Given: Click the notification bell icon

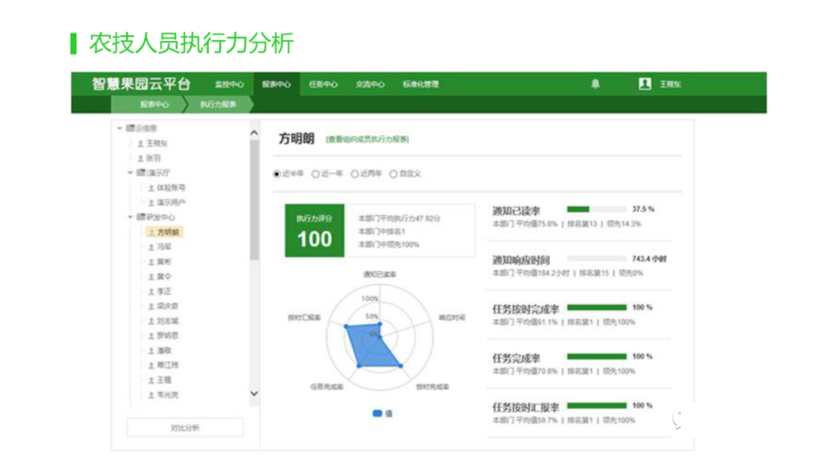Looking at the screenshot, I should pos(595,84).
